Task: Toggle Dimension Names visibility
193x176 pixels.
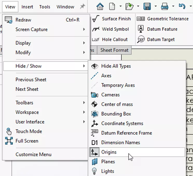Action: coord(137,143)
